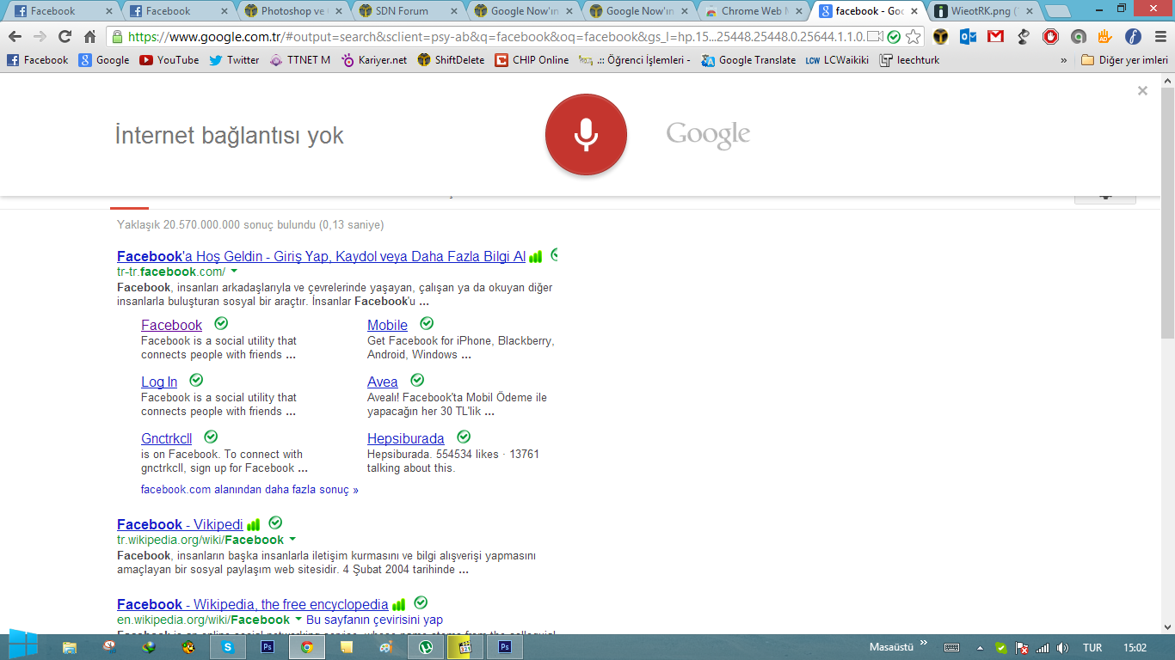The image size is (1175, 660).
Task: Open the Google Translate bookmark
Action: [x=748, y=60]
